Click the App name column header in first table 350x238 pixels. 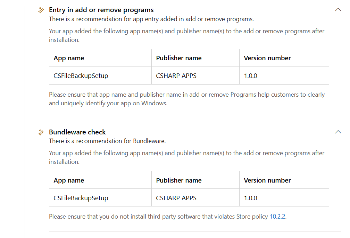68,58
